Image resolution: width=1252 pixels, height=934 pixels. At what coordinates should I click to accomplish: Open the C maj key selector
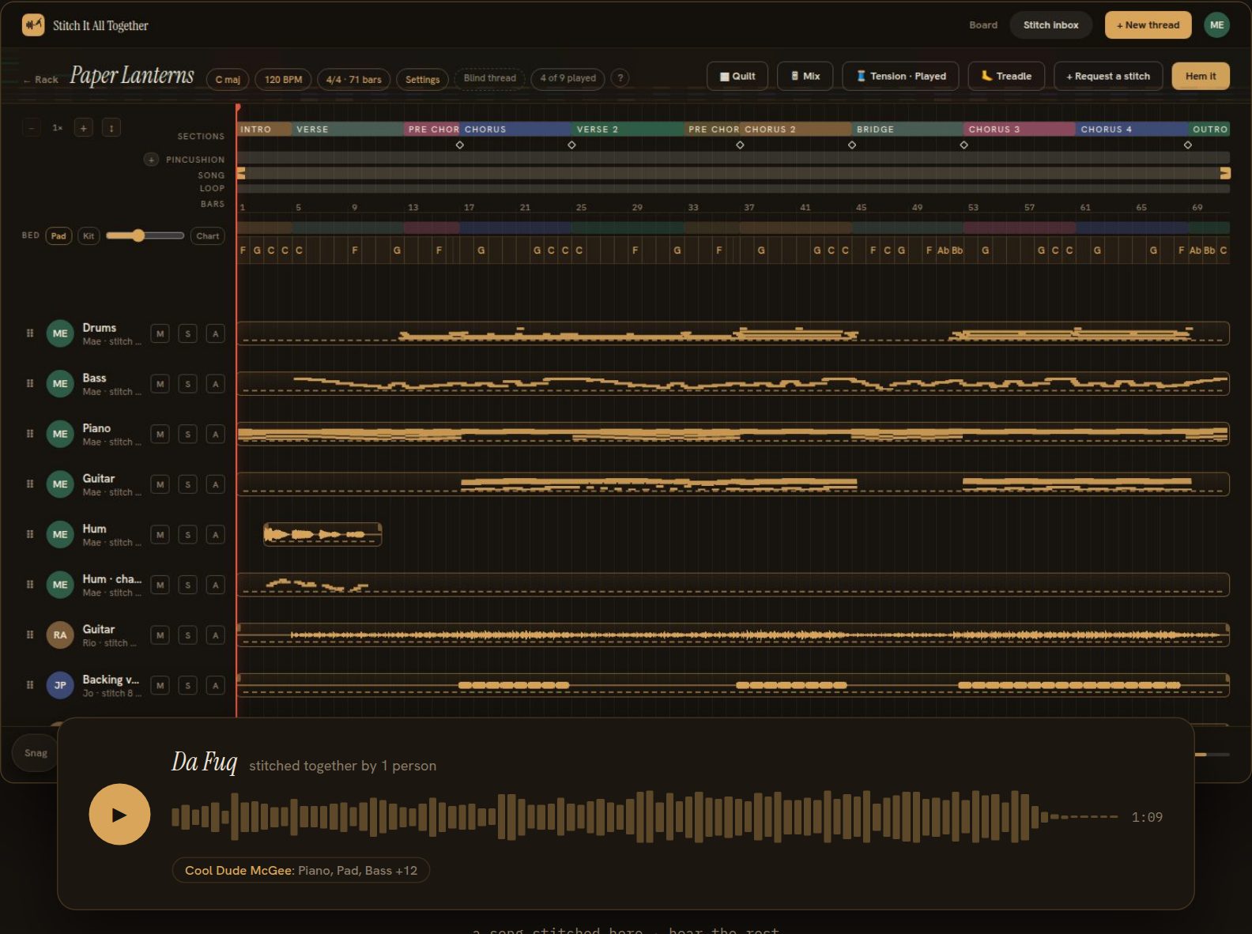point(228,79)
